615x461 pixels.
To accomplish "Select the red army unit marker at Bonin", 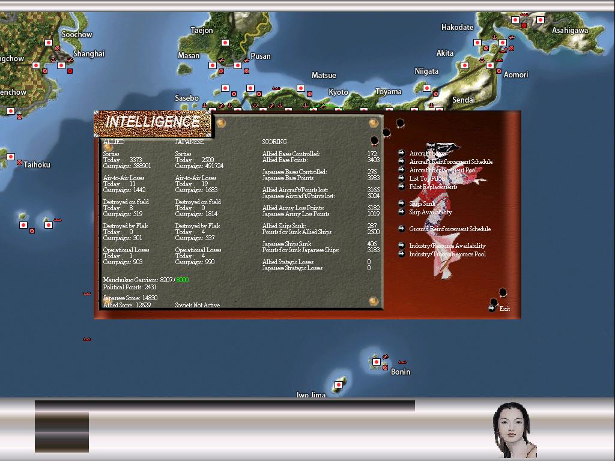I will (385, 368).
